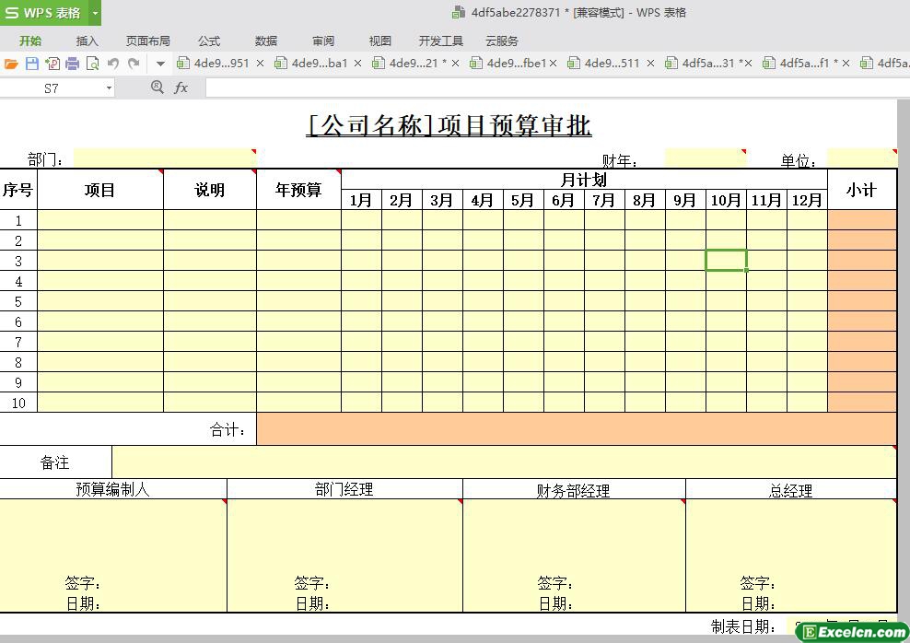The width and height of the screenshot is (910, 643).
Task: Expand the WPS 表格 application menu arrow
Action: 94,13
